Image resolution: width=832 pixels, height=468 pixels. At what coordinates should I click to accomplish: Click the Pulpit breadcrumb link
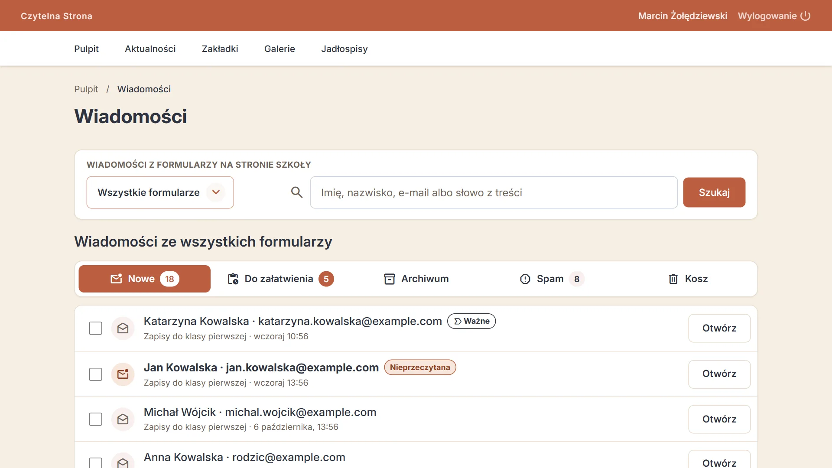point(86,89)
